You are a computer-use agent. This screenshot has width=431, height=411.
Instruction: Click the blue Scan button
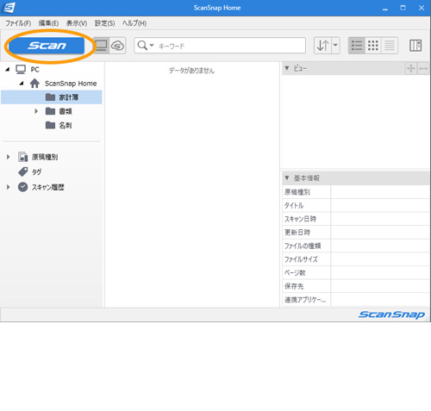[47, 46]
